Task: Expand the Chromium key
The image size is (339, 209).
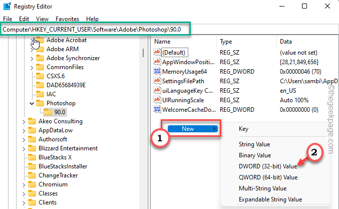Action: tap(24, 185)
